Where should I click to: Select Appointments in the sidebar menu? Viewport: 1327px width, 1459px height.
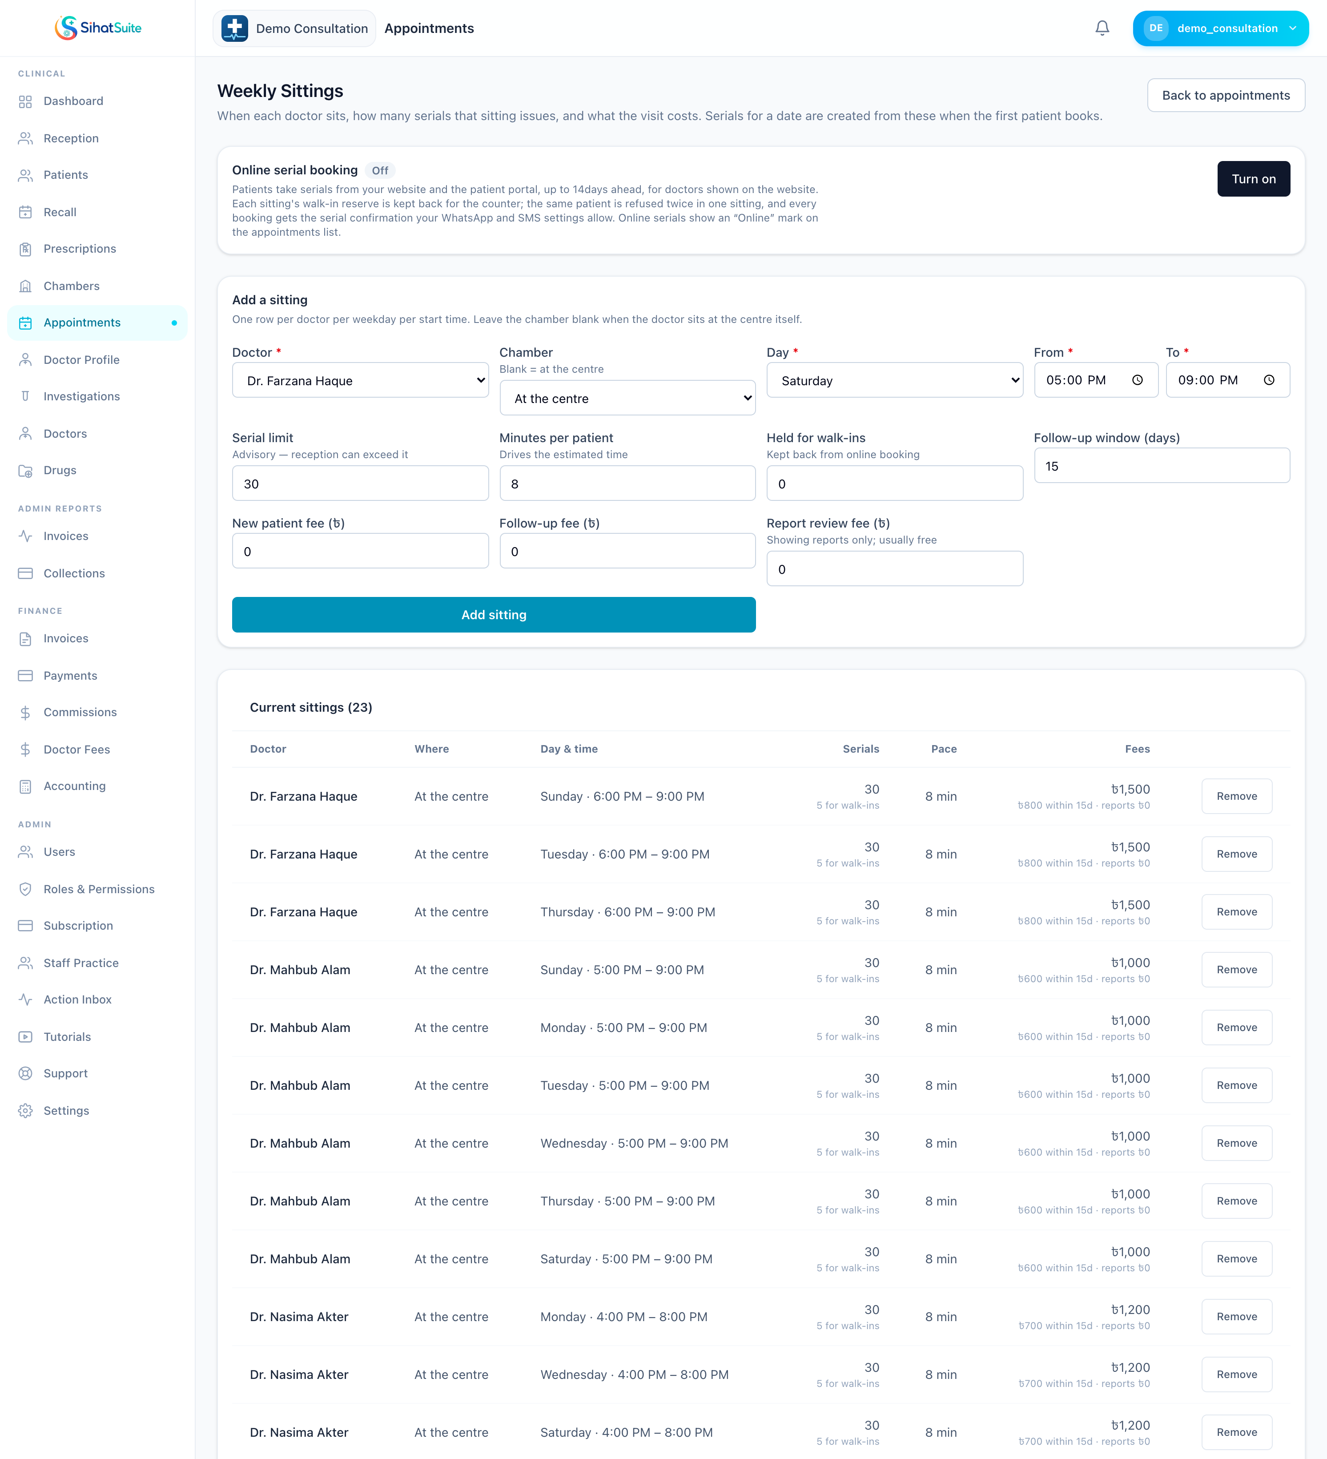click(x=97, y=323)
